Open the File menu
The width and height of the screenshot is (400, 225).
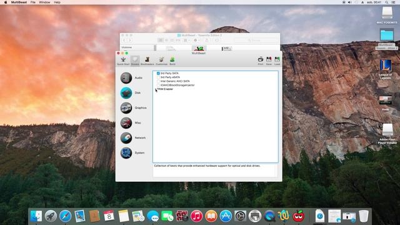(33, 2)
